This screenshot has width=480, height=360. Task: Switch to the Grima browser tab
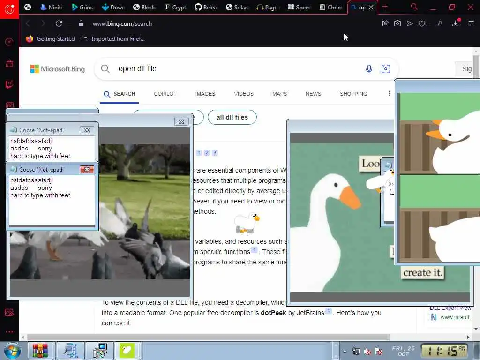click(83, 7)
